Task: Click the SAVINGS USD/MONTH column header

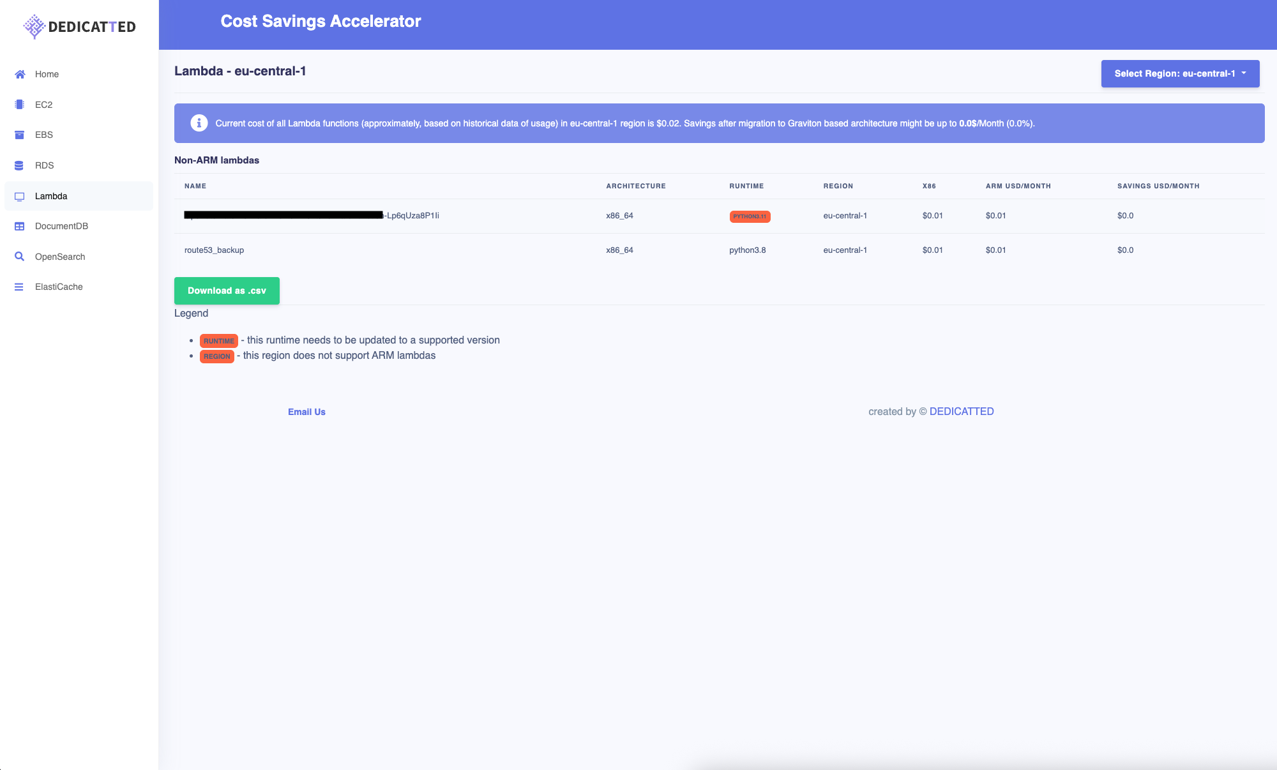Action: click(x=1158, y=186)
